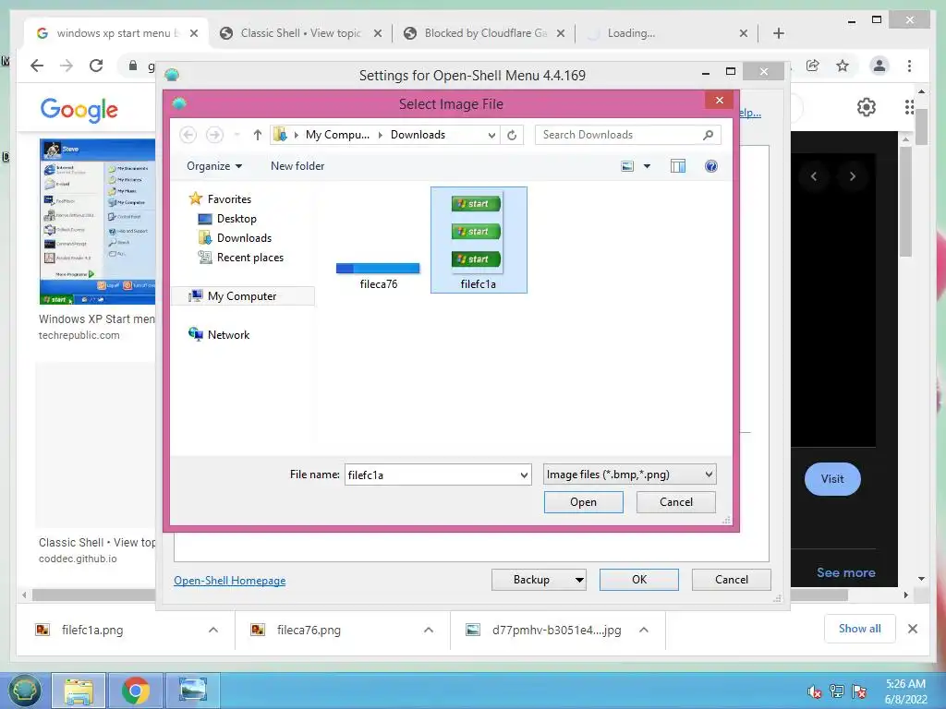This screenshot has height=709, width=946.
Task: Click the search magnifier icon in dialog
Action: 709,135
